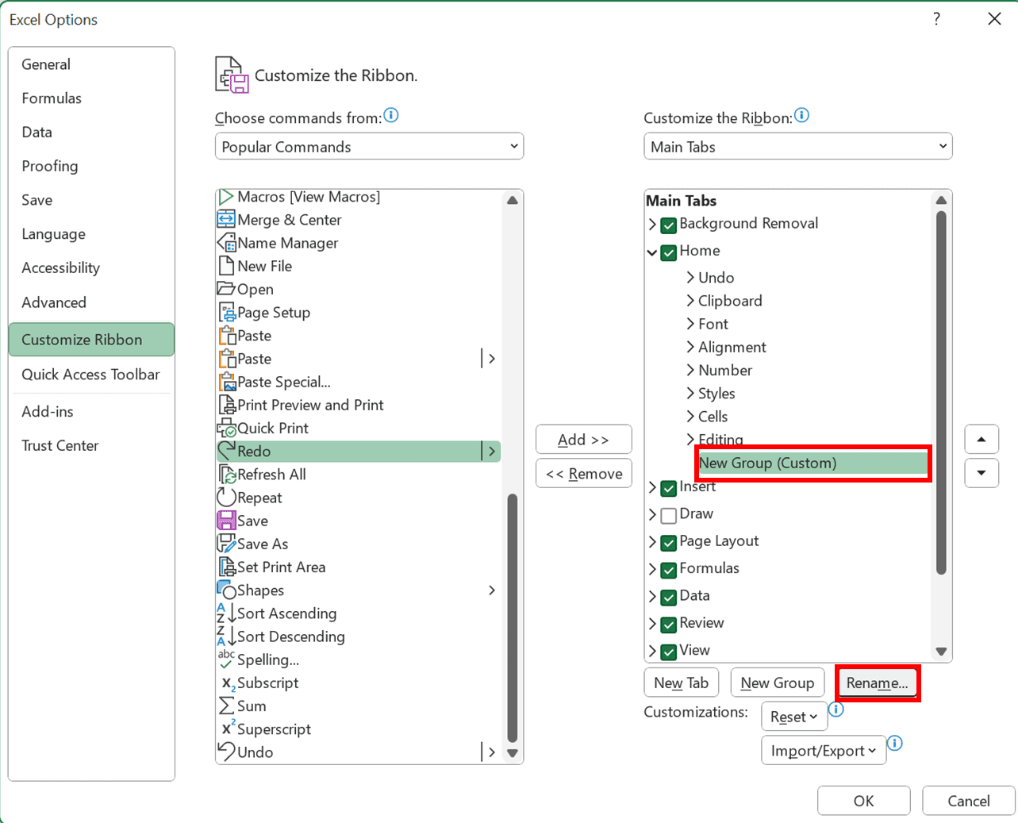This screenshot has height=823, width=1018.
Task: Open the Import/Export dropdown button
Action: click(x=824, y=751)
